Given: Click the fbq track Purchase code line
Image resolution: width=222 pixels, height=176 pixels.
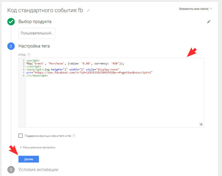Looking at the screenshot, I should coord(75,64).
